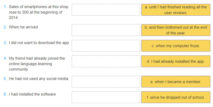This screenshot has width=213, height=107.
Task: Click 'I had installed the software' text
Action: 32,94
